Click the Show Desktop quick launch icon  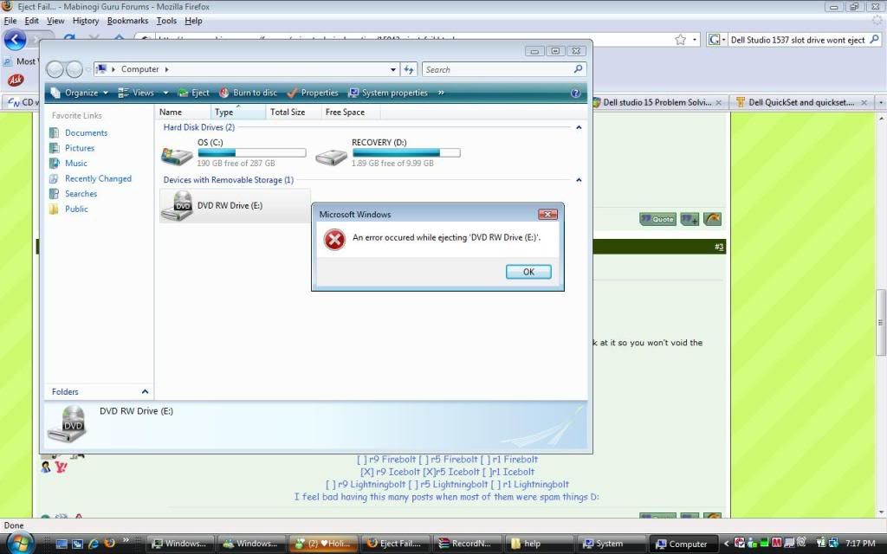[x=62, y=544]
